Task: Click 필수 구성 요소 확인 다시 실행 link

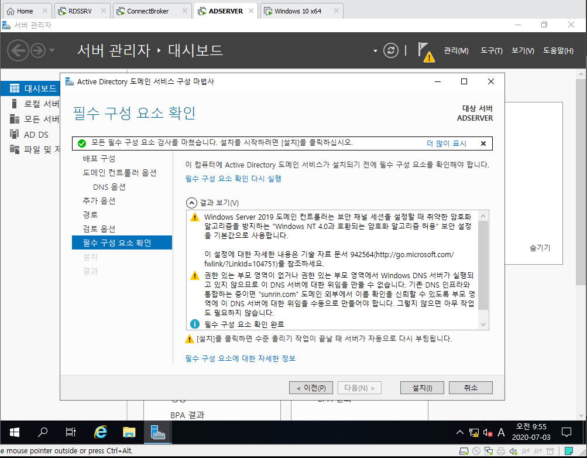Action: click(234, 179)
